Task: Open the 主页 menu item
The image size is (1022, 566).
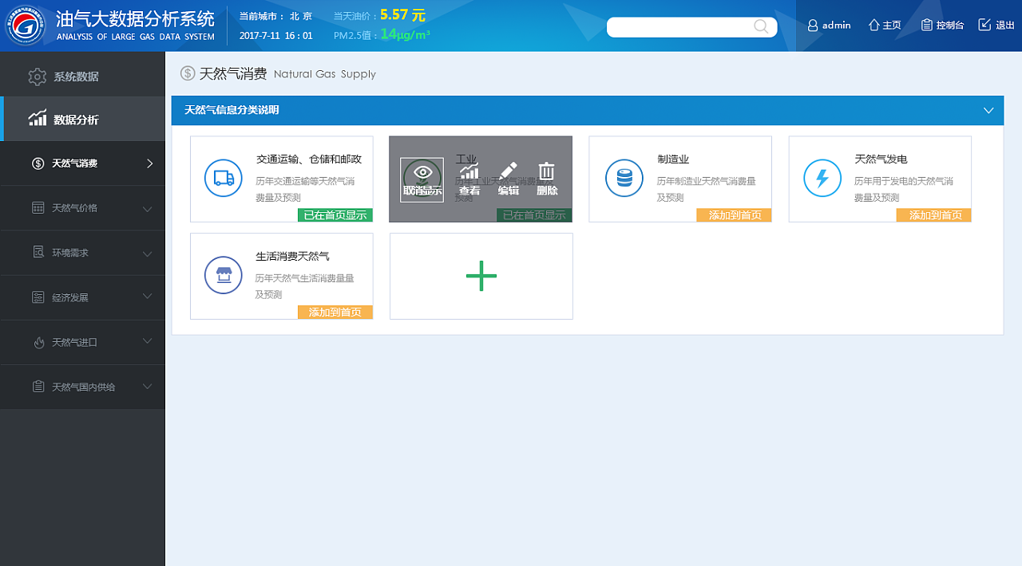Action: [885, 25]
